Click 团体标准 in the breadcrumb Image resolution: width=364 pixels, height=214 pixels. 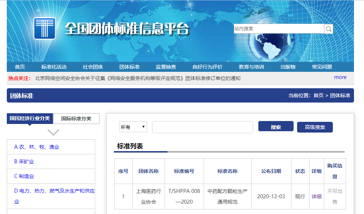(x=340, y=95)
